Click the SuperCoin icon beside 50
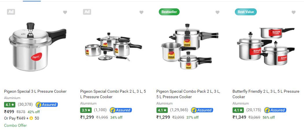304x132 pixels. pos(31,118)
